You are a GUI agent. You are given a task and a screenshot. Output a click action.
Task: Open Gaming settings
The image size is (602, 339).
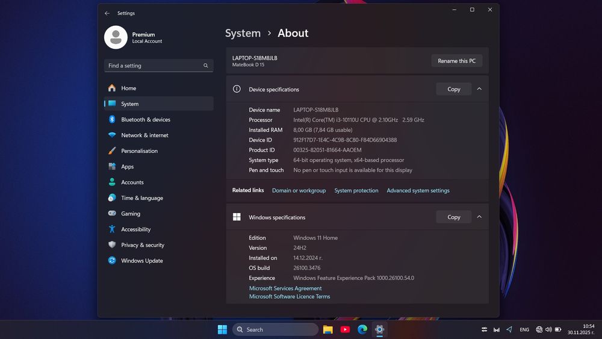[x=158, y=214]
